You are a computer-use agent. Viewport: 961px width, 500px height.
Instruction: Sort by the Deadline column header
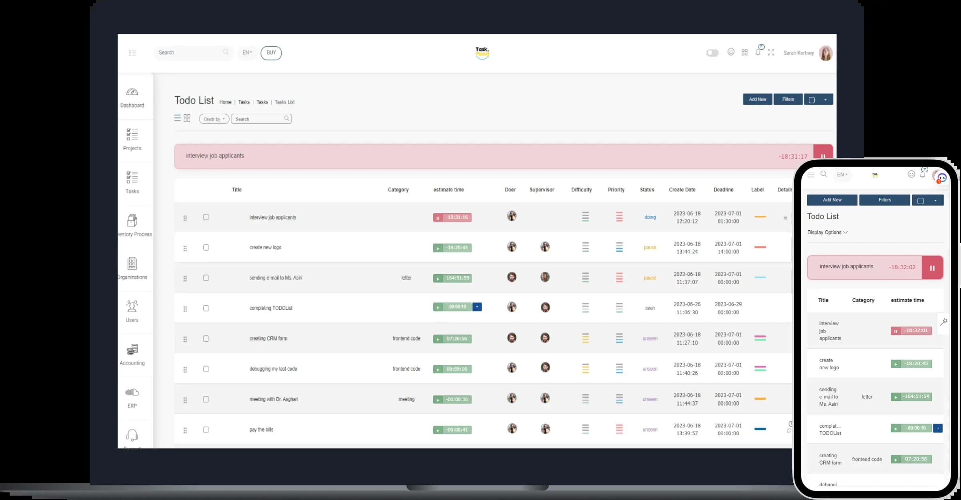click(723, 190)
